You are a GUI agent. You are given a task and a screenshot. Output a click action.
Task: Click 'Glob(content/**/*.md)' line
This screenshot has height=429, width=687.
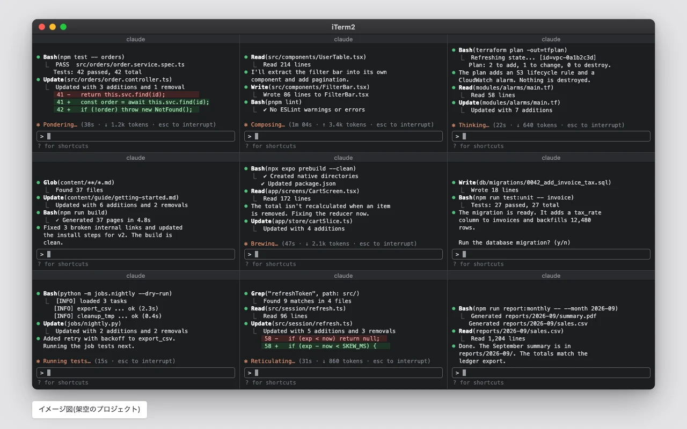[75, 182]
